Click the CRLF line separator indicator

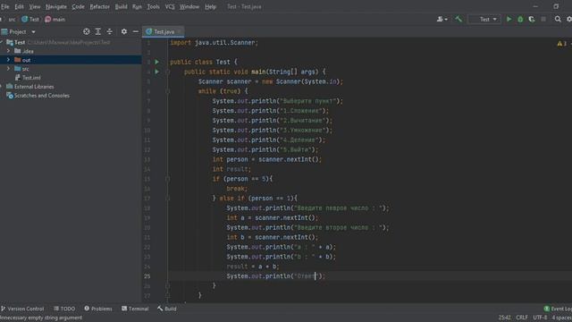coord(522,318)
